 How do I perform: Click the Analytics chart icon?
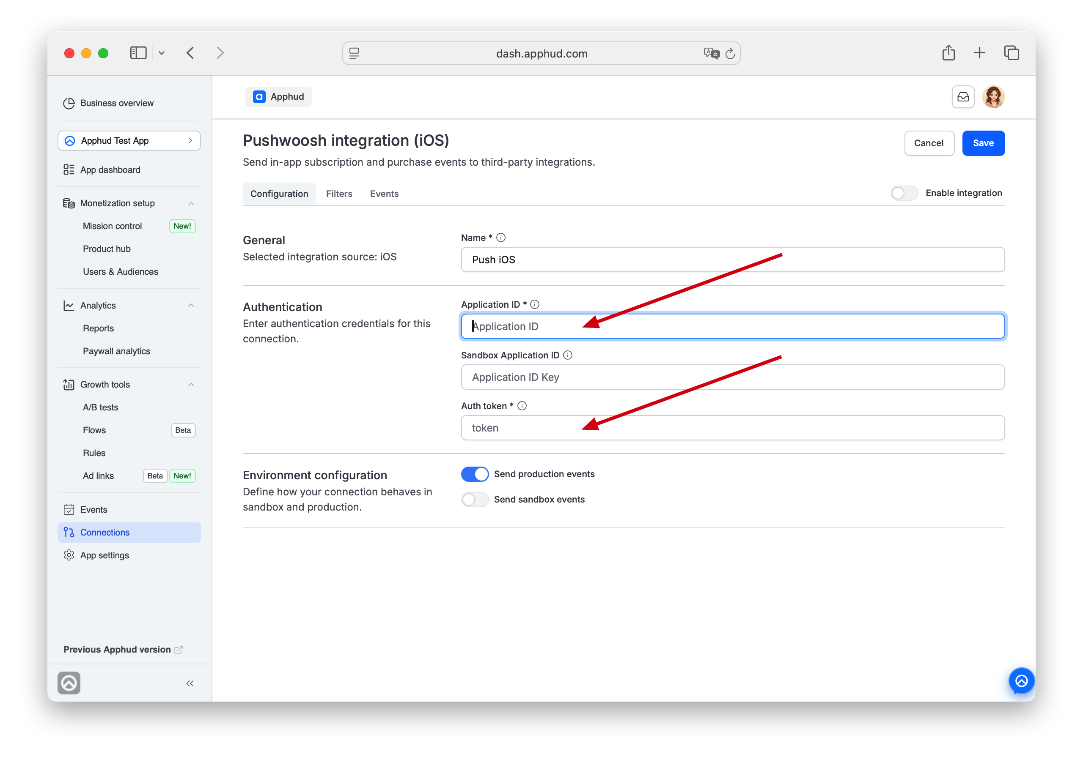click(x=69, y=306)
